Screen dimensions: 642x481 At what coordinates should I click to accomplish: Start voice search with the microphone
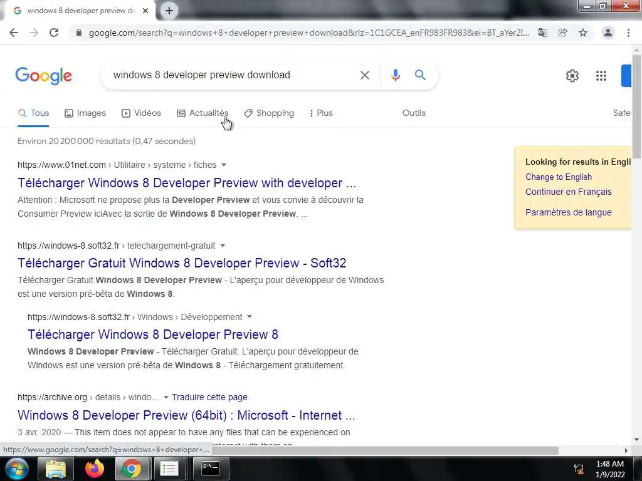(396, 75)
